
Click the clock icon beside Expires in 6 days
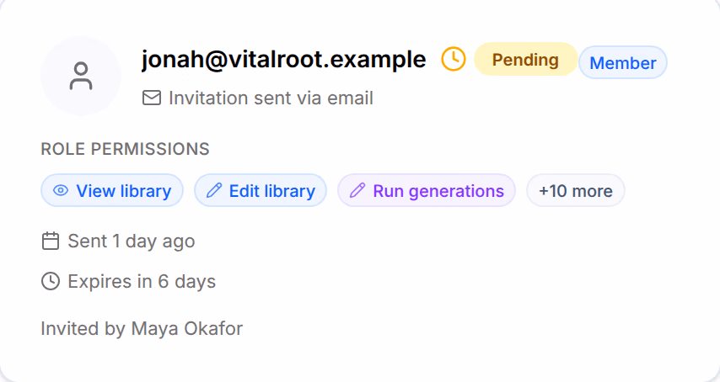pyautogui.click(x=51, y=281)
